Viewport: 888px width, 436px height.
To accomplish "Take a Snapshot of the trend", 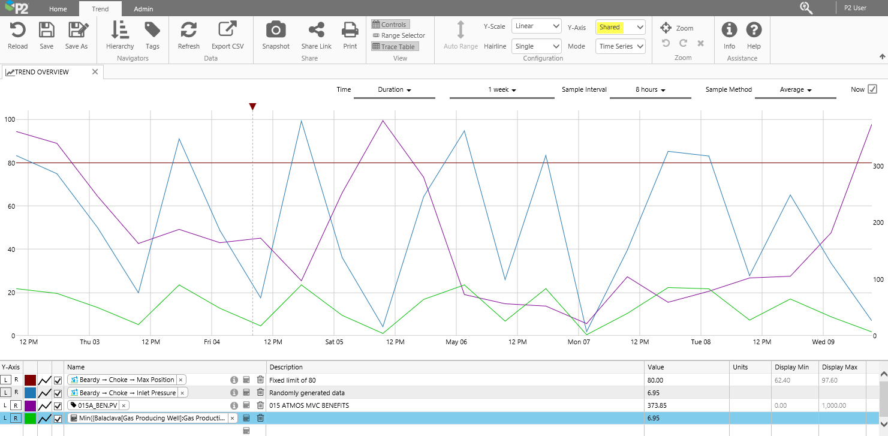I will (x=275, y=30).
